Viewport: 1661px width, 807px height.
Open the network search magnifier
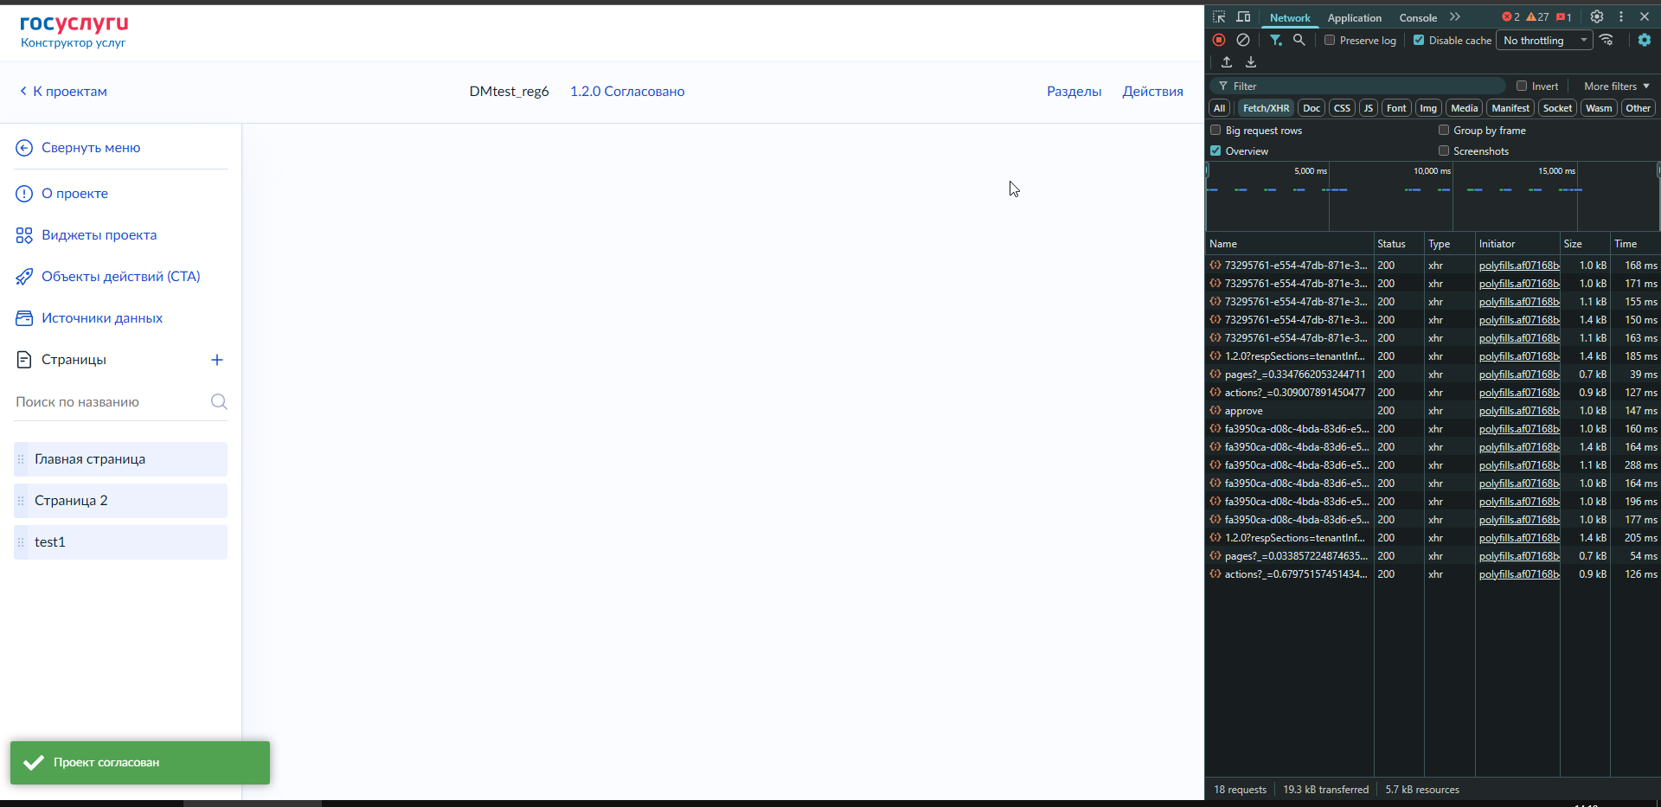pos(1299,40)
